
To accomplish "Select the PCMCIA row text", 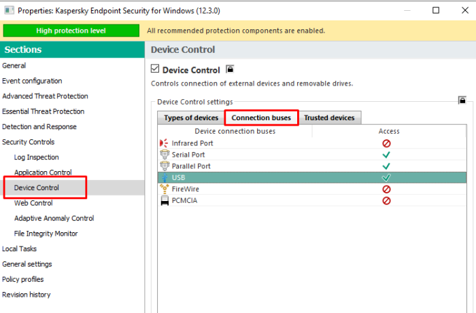I will 184,200.
